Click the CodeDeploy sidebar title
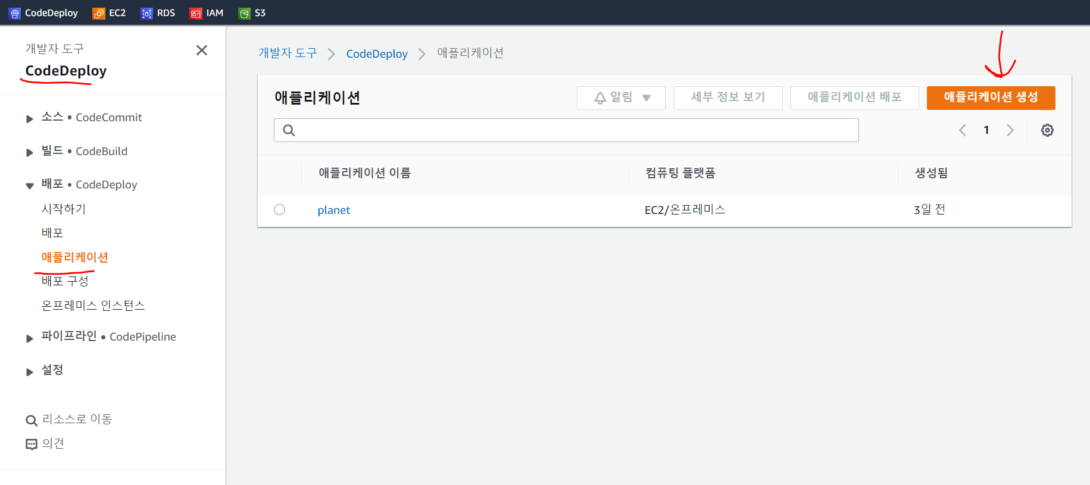Viewport: 1090px width, 485px height. pyautogui.click(x=65, y=71)
